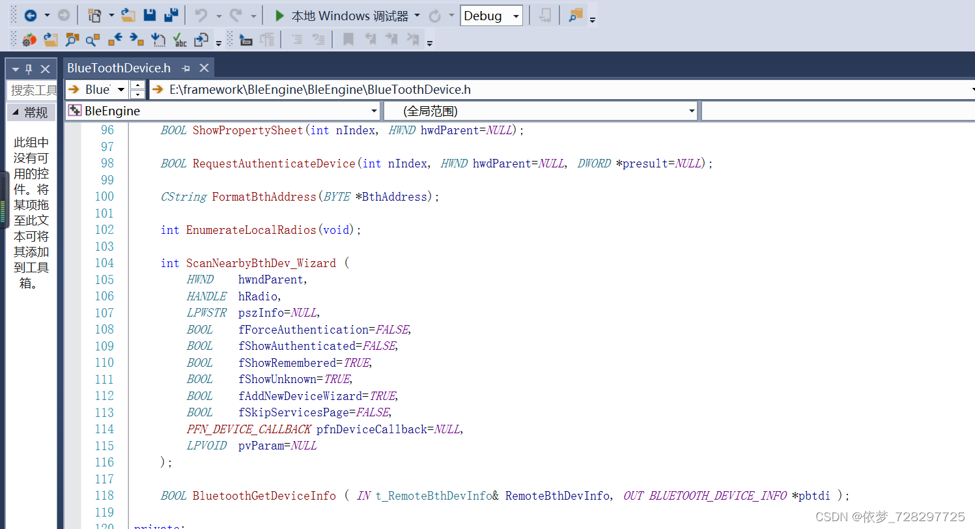Click the 搜索工具 toolbox search field
Screen dimensions: 975x529
[x=33, y=91]
